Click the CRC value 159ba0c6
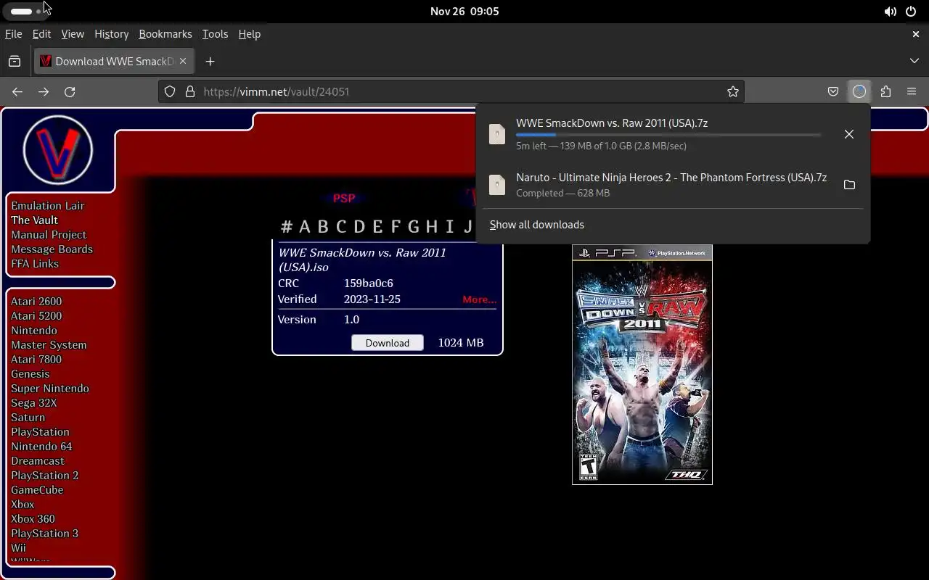 (369, 283)
